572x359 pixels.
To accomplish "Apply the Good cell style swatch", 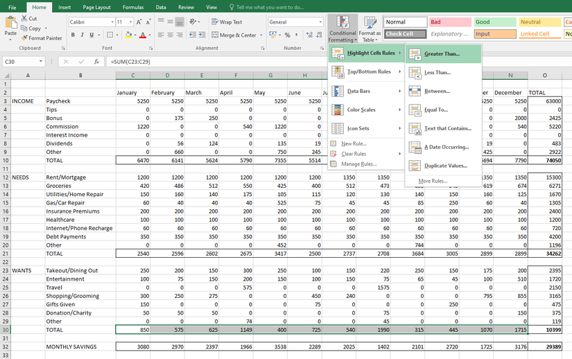I will pyautogui.click(x=494, y=22).
